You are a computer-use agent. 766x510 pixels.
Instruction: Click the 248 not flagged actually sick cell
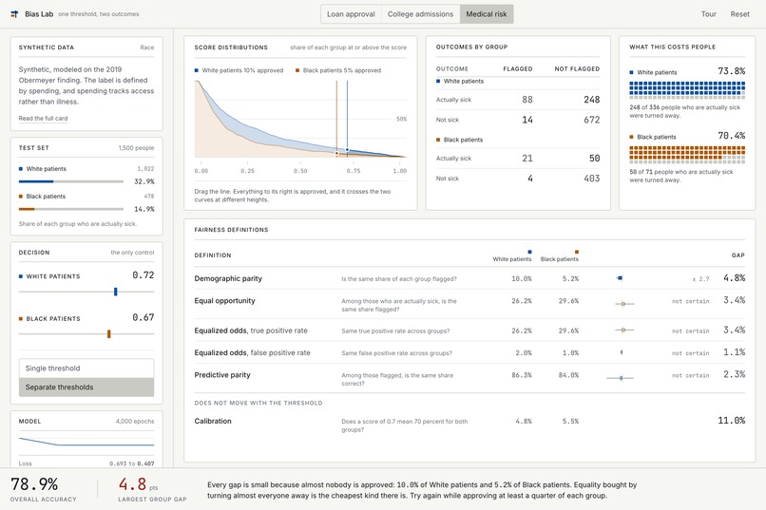pyautogui.click(x=591, y=100)
